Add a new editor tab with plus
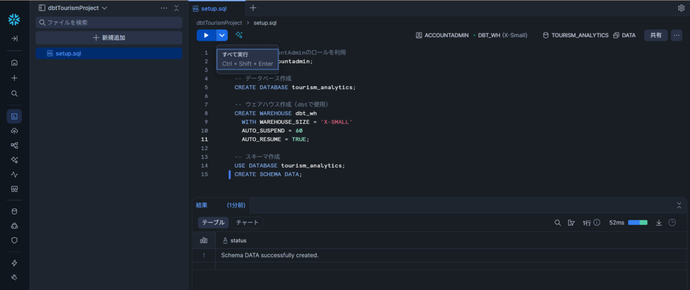Image resolution: width=690 pixels, height=290 pixels. [253, 8]
